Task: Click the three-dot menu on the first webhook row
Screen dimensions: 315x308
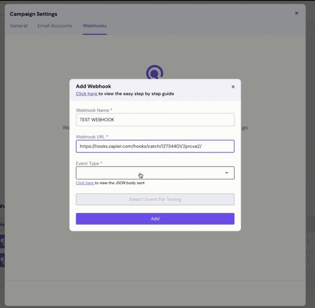Action: click(x=309, y=242)
